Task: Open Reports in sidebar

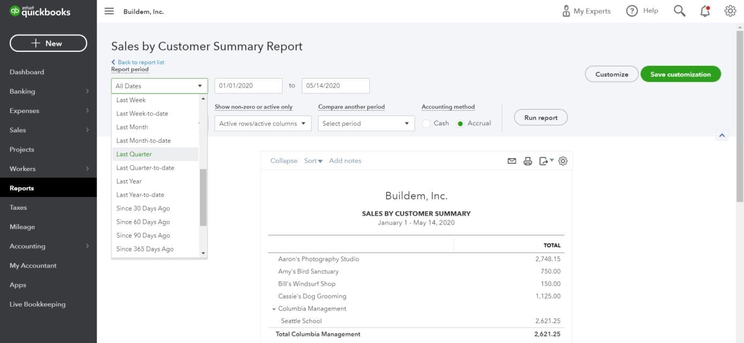Action: [x=48, y=188]
